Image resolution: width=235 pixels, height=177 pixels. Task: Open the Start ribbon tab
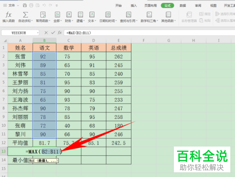tap(118, 6)
